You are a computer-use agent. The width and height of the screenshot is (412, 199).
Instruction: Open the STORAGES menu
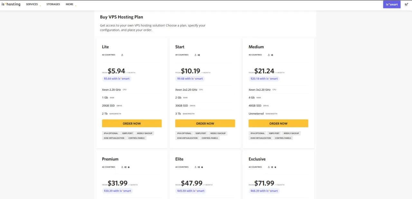53,4
